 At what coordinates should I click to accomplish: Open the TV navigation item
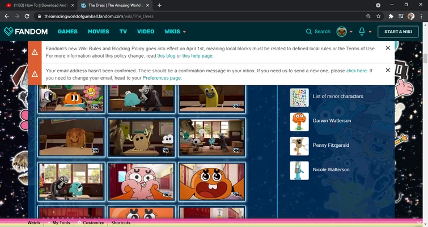coord(123,32)
